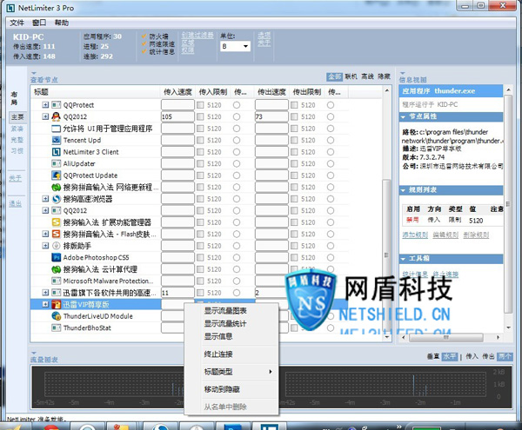This screenshot has width=522, height=430.
Task: Click the ThunderLiveUD Module globe icon
Action: (57, 316)
